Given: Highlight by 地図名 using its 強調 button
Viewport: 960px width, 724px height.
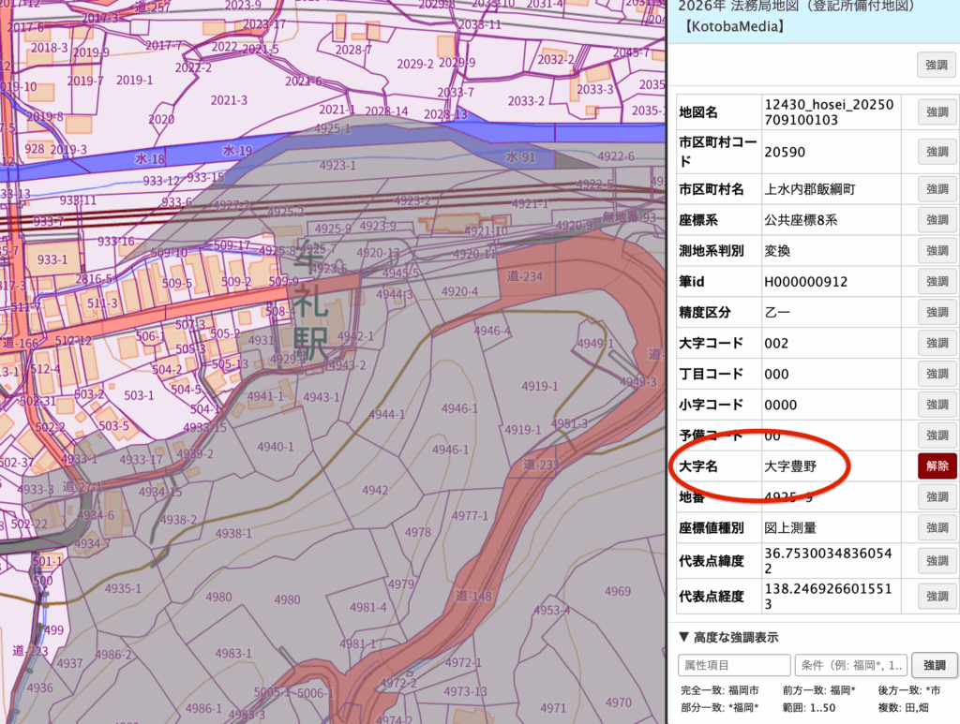Looking at the screenshot, I should pyautogui.click(x=937, y=112).
